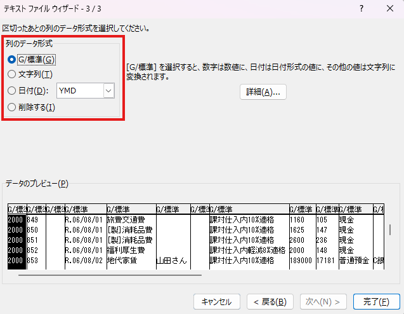Screen dimensions: 404x314
Task: Click the 完了(F) finish button
Action: 377,301
